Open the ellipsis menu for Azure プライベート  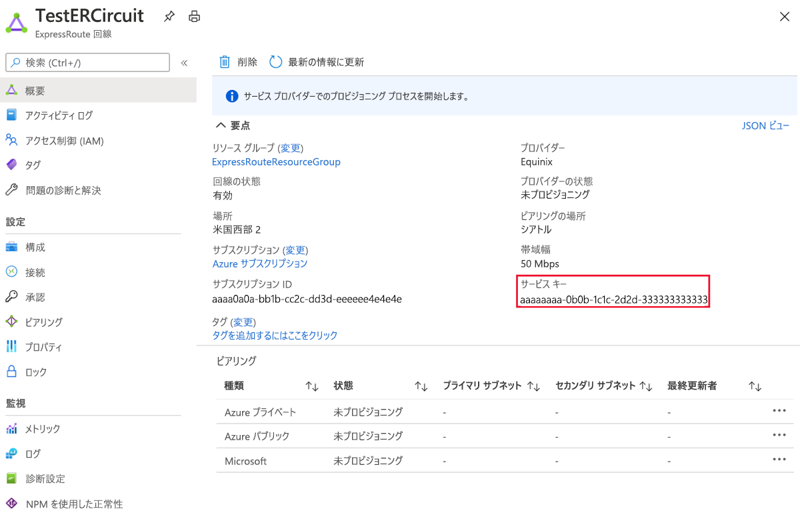[779, 411]
